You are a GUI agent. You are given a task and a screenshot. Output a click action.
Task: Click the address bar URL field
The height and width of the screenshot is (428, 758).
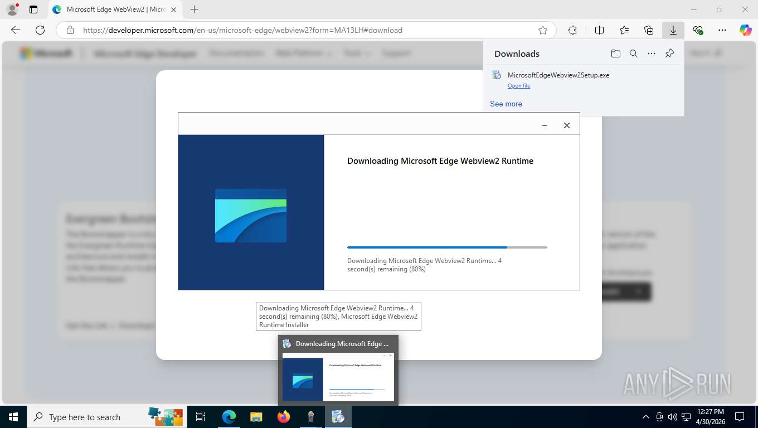[x=305, y=30]
